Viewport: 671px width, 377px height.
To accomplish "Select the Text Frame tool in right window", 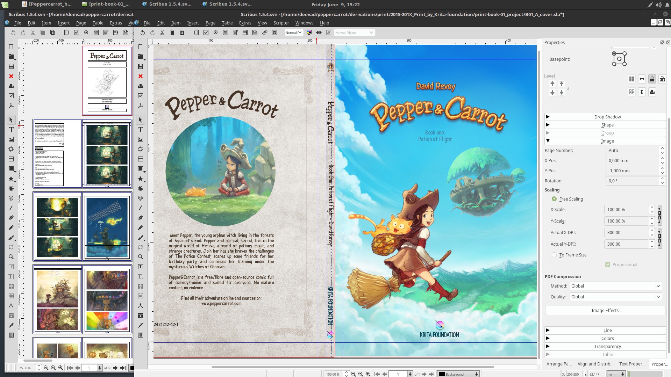I will click(141, 130).
